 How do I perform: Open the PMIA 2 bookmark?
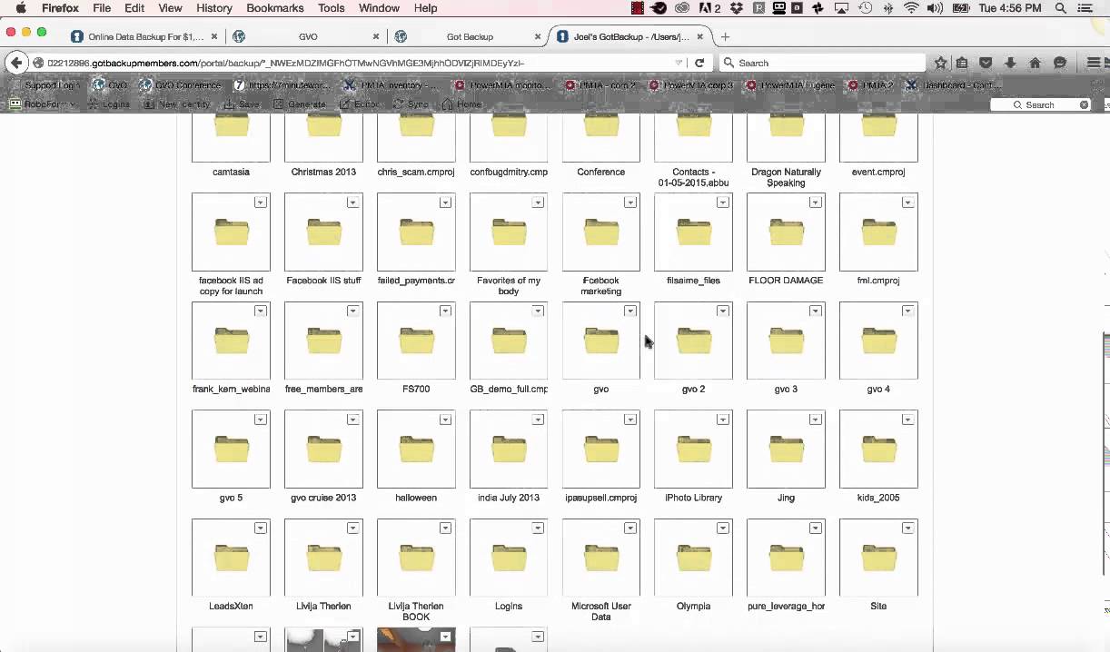[870, 85]
